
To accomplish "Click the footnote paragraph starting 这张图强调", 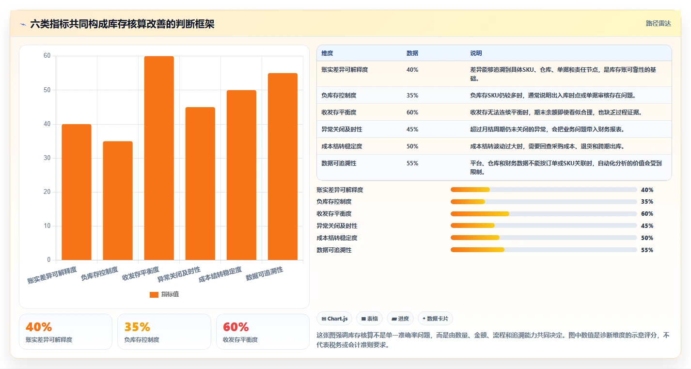I will tap(493, 340).
